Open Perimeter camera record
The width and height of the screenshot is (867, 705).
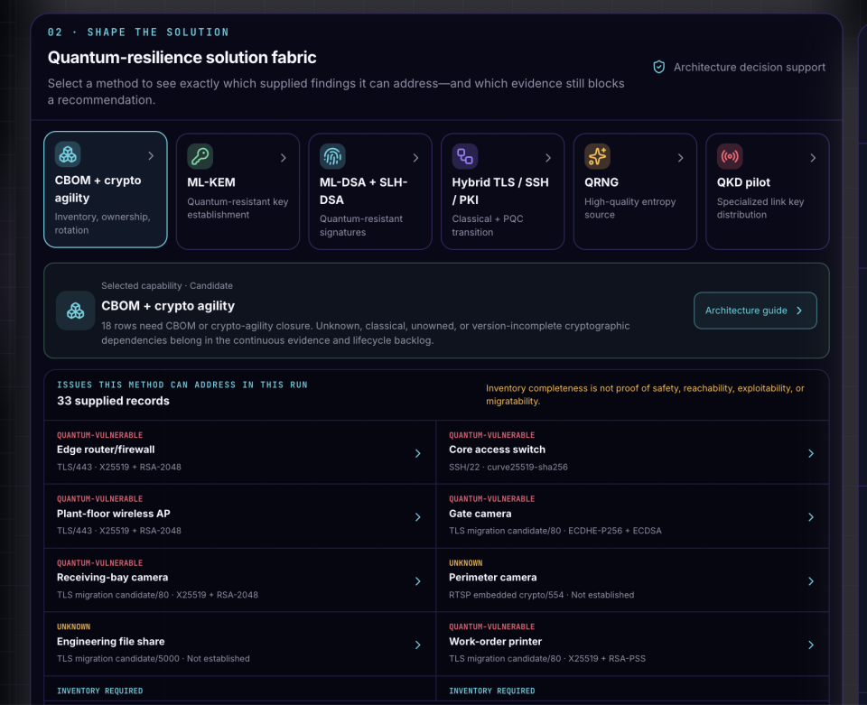click(632, 580)
